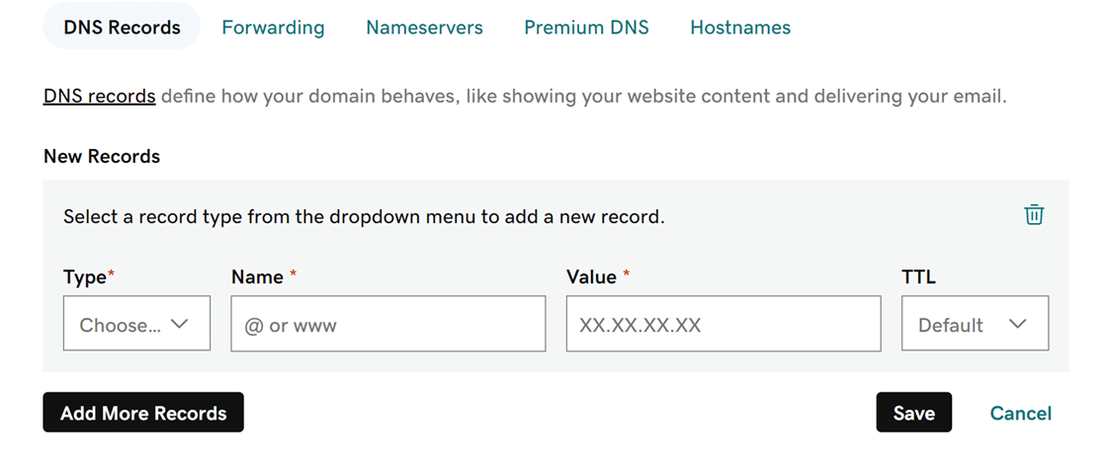Open the Type record dropdown
Screen dimensions: 1103x458
[x=136, y=323]
